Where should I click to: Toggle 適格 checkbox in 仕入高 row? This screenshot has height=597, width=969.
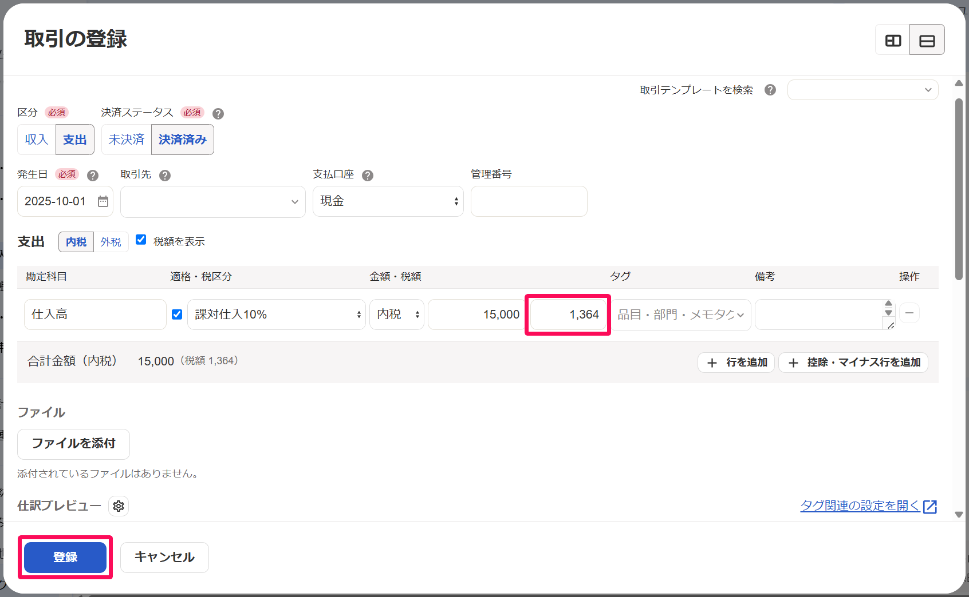click(x=177, y=315)
